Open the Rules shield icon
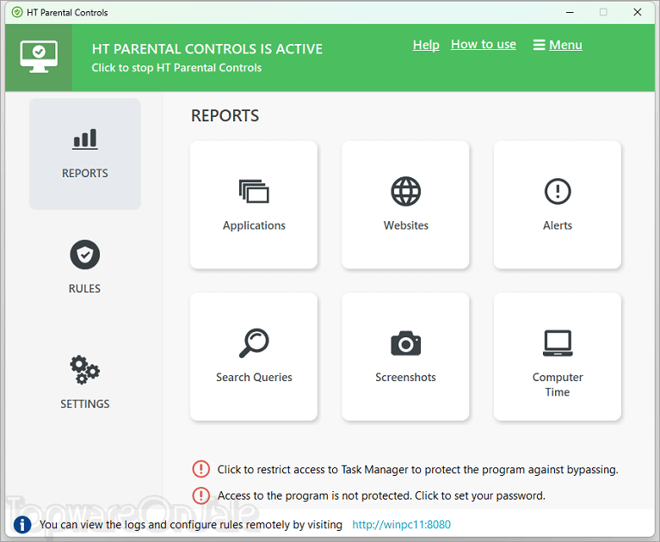This screenshot has height=542, width=660. [x=85, y=255]
